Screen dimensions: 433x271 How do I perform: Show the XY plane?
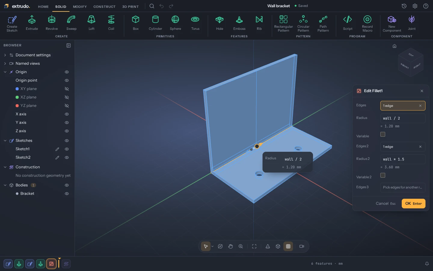click(67, 89)
